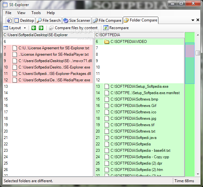Viewport: 203px width, 187px height.
Task: Select the text C:\SOFTPEDIA\Softpedi.java
Action: [x=133, y=138]
